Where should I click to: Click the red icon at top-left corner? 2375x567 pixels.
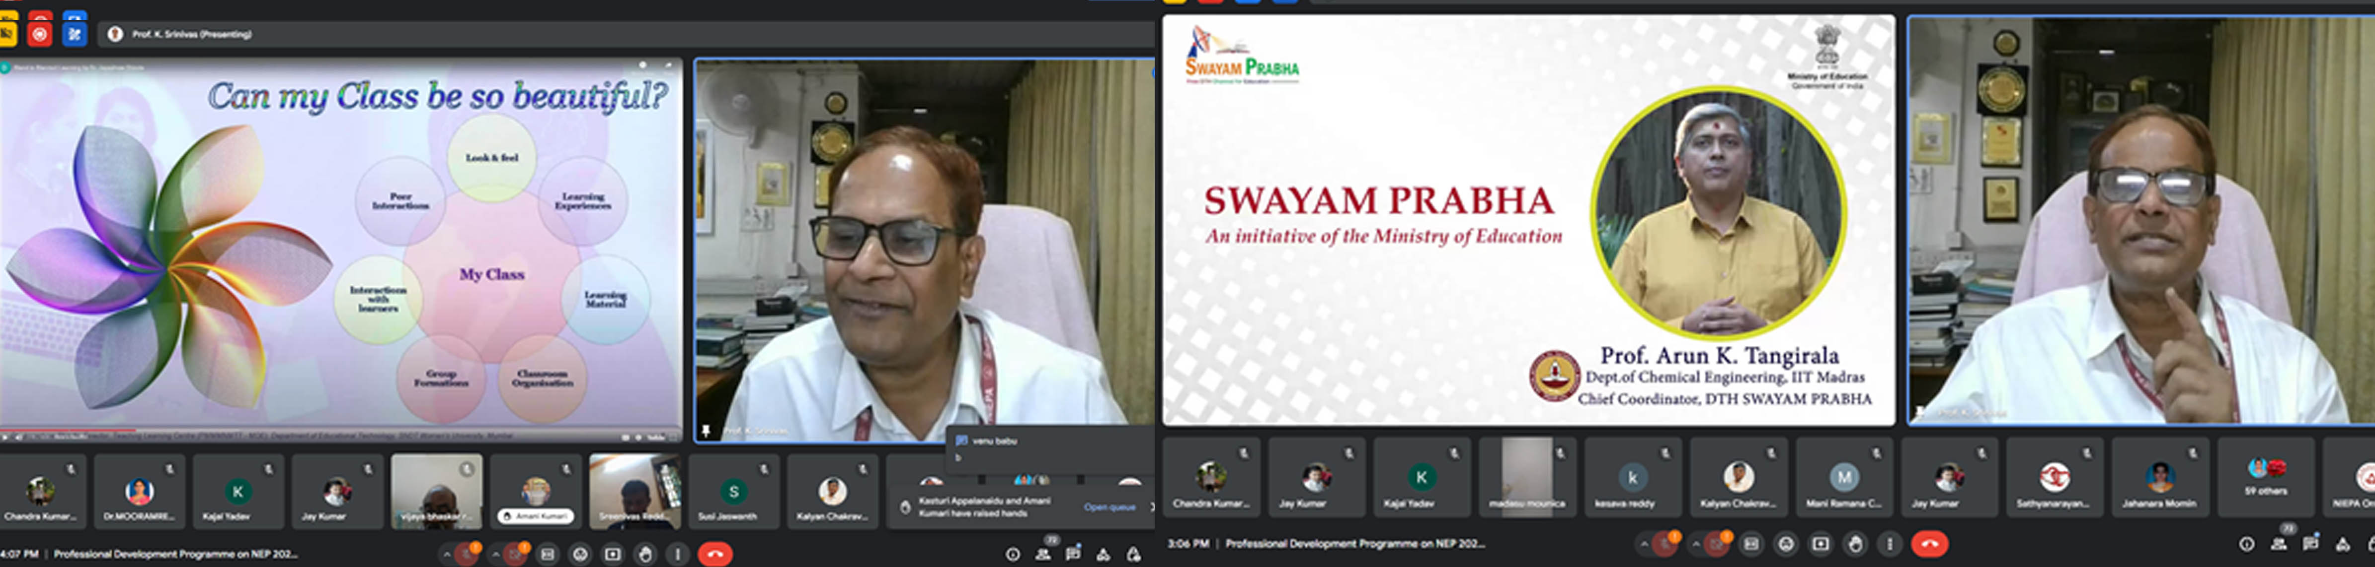point(40,34)
